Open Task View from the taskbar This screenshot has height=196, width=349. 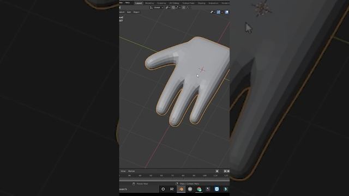click(172, 189)
